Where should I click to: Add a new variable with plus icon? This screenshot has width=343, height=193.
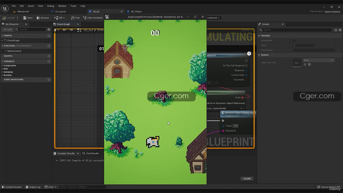49,61
